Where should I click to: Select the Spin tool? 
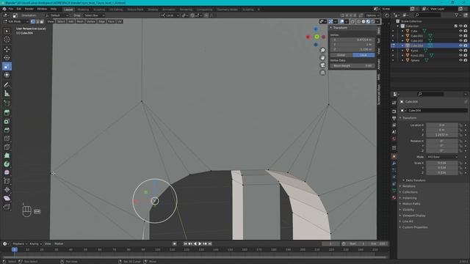[7, 164]
